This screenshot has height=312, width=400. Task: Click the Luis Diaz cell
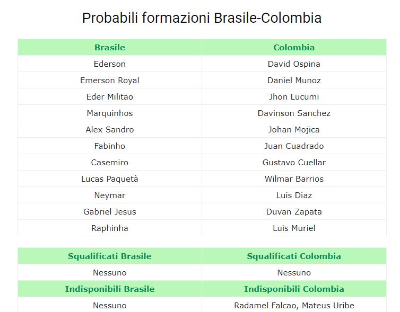294,195
